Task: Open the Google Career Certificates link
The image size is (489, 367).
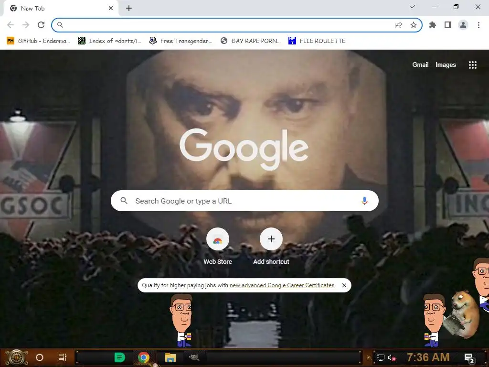Action: click(282, 285)
